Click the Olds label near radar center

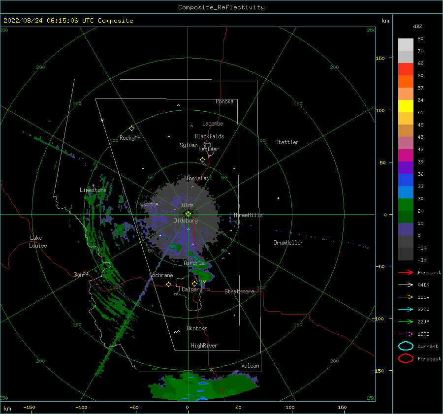[188, 205]
